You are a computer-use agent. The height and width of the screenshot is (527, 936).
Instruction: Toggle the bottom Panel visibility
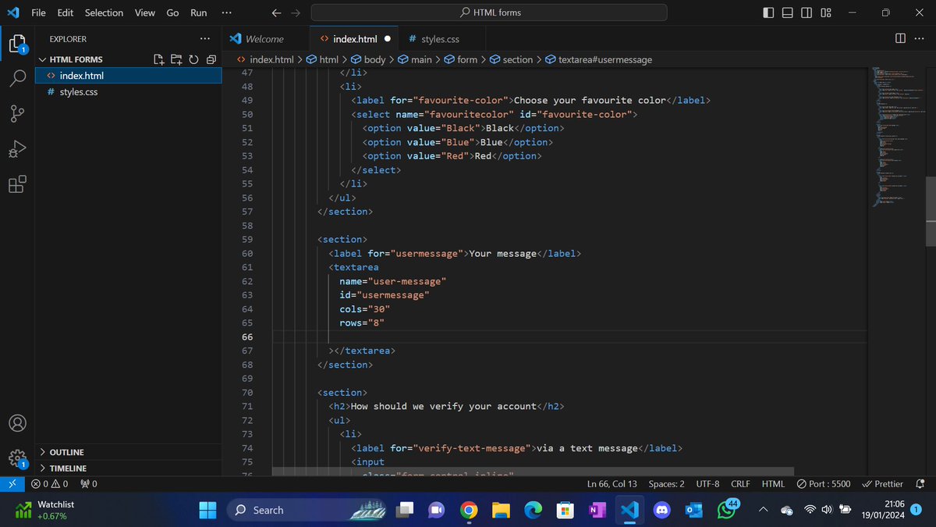coord(788,12)
